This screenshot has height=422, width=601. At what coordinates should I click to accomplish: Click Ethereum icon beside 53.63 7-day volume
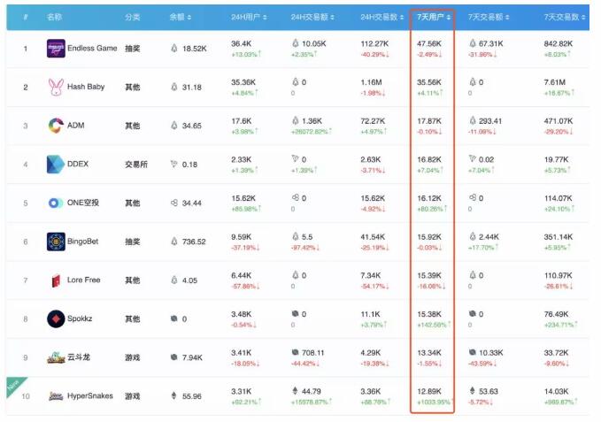click(x=473, y=391)
